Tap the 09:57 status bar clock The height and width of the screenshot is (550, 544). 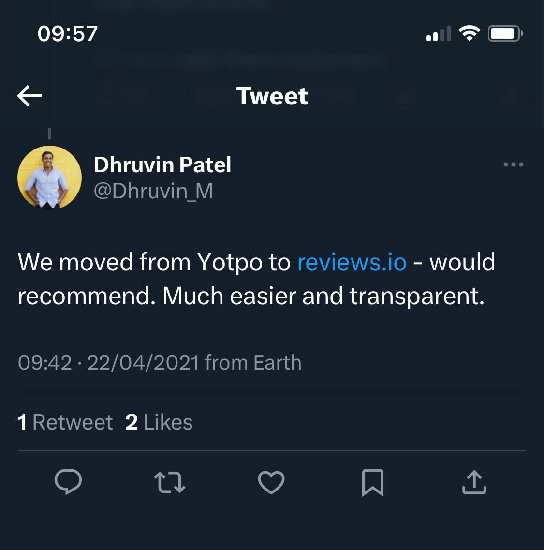point(68,33)
